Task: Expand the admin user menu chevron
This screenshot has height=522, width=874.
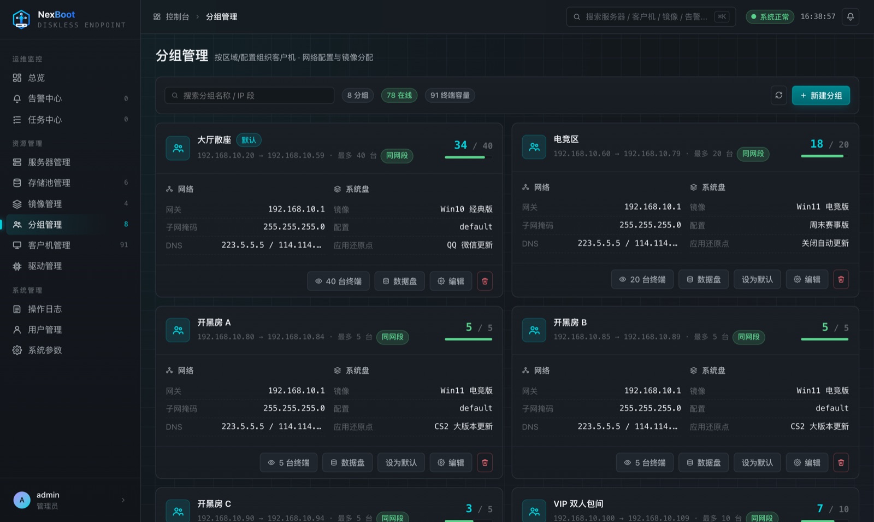Action: [x=123, y=500]
